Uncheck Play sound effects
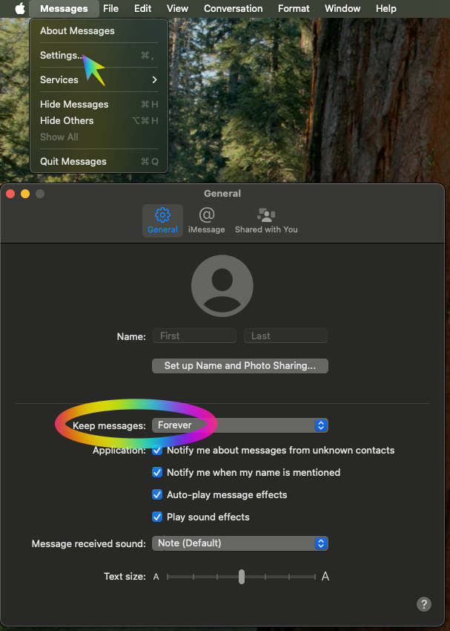 click(x=157, y=517)
